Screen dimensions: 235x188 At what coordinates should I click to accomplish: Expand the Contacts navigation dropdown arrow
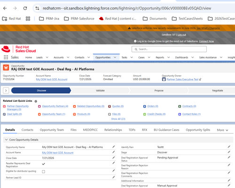coord(88,57)
